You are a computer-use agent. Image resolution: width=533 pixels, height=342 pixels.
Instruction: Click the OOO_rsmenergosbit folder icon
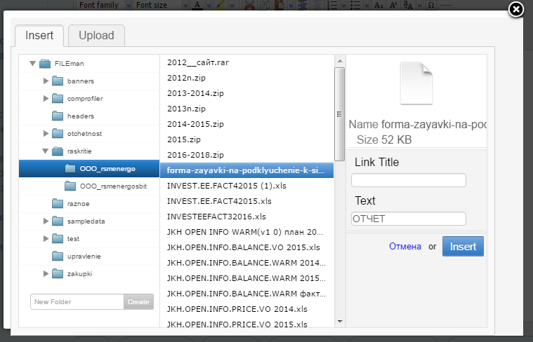(70, 186)
